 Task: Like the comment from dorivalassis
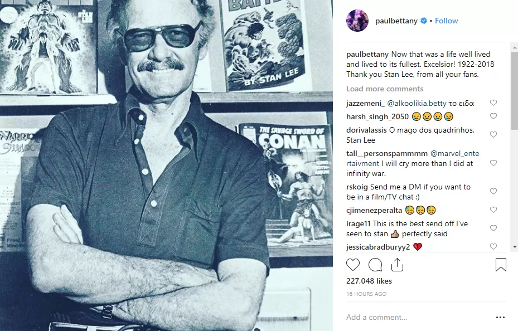[x=493, y=135]
